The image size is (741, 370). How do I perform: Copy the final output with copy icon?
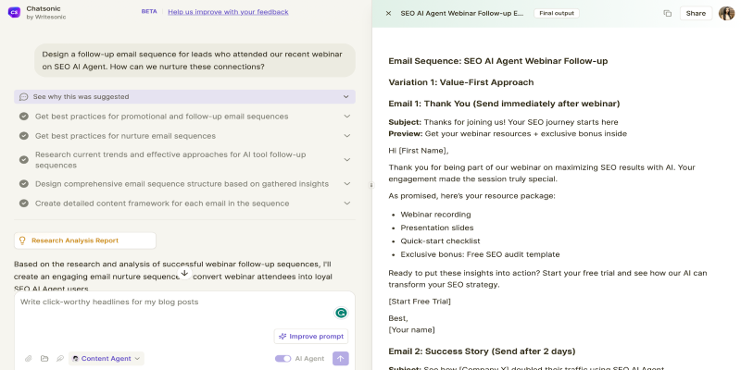click(667, 13)
